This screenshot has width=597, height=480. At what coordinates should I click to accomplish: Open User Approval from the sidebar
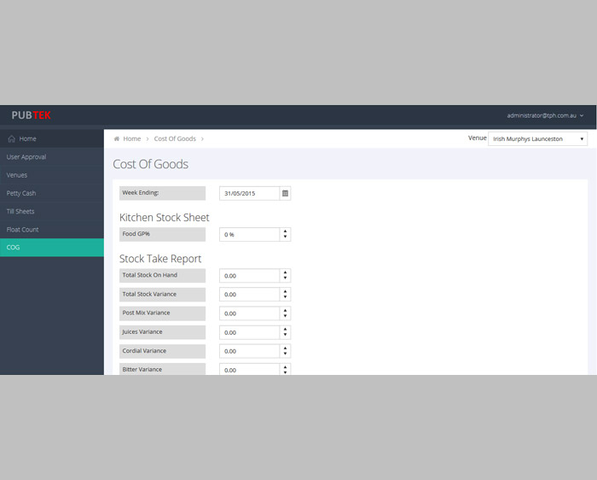tap(26, 157)
